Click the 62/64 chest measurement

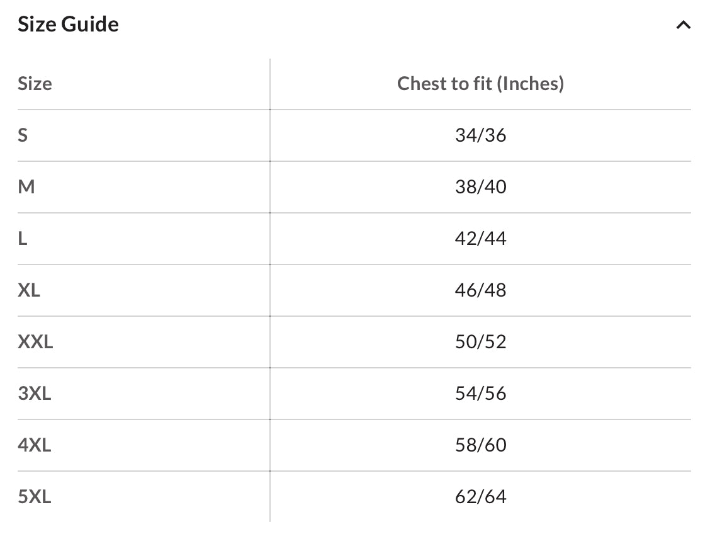(x=480, y=497)
